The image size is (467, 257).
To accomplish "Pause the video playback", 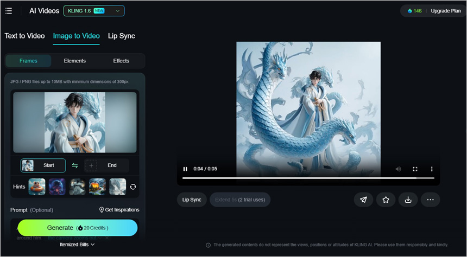I will coord(185,169).
